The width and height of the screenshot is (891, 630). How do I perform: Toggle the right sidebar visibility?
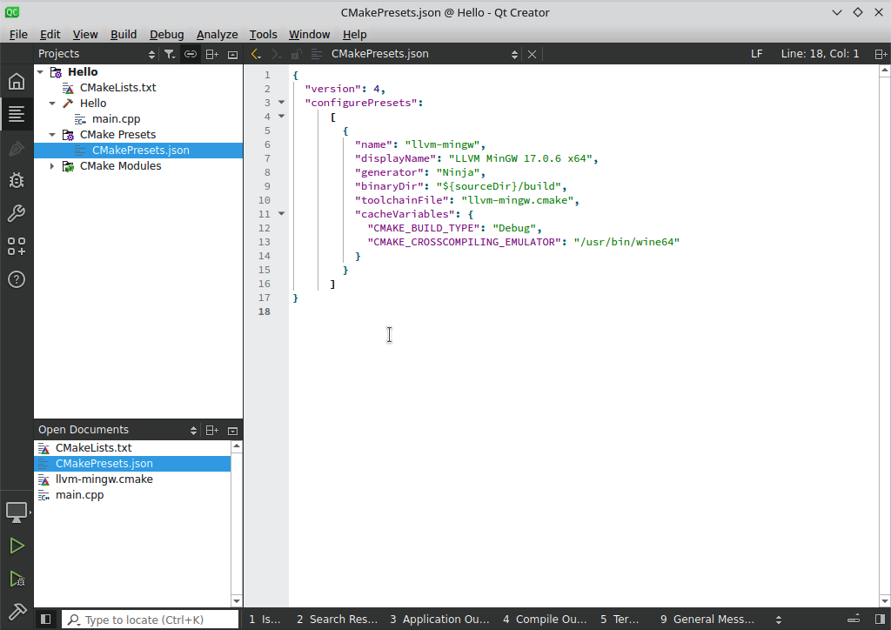(x=881, y=620)
